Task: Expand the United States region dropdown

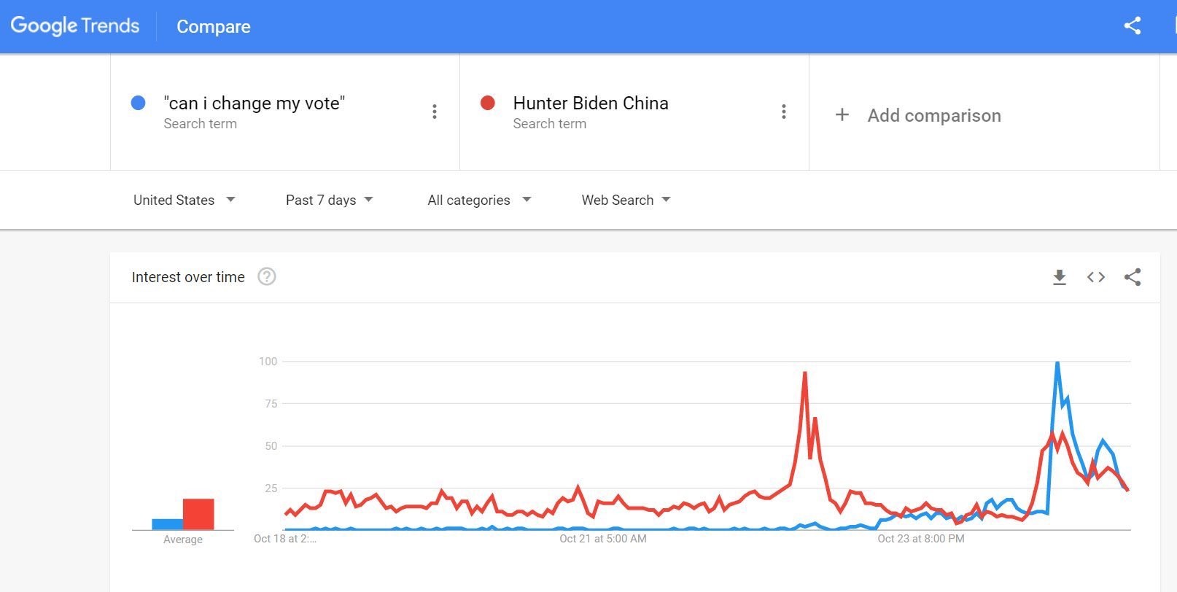Action: pyautogui.click(x=184, y=200)
